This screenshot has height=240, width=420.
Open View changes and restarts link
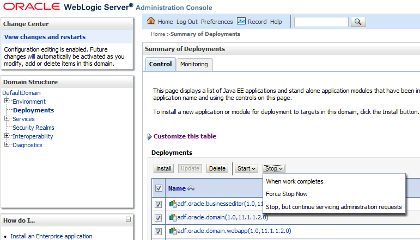pyautogui.click(x=45, y=37)
